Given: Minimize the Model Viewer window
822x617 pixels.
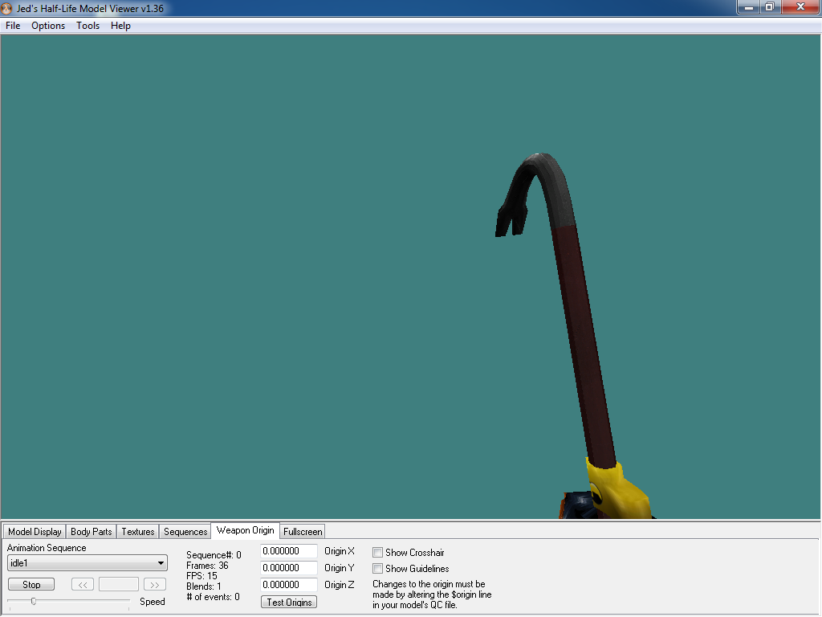Looking at the screenshot, I should 749,7.
